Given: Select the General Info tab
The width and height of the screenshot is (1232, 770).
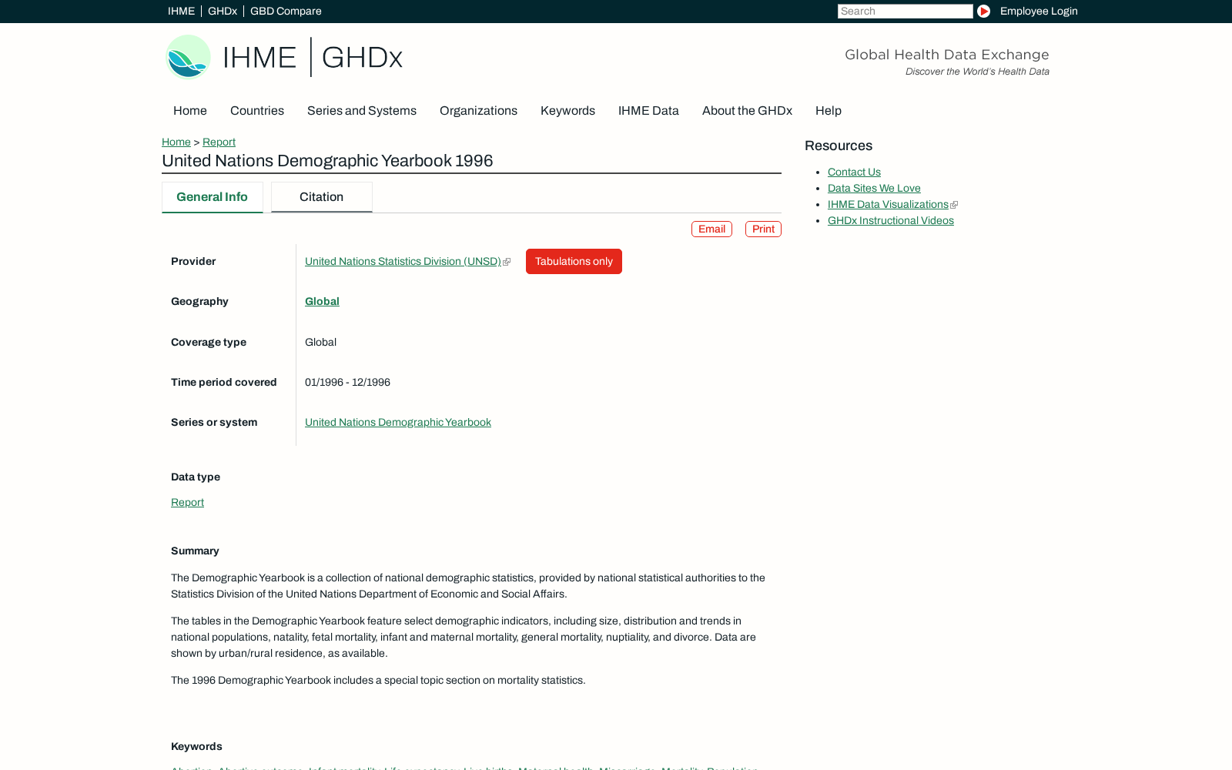Looking at the screenshot, I should (x=212, y=197).
